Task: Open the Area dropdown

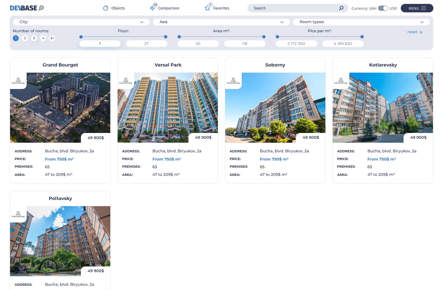Action: click(221, 22)
